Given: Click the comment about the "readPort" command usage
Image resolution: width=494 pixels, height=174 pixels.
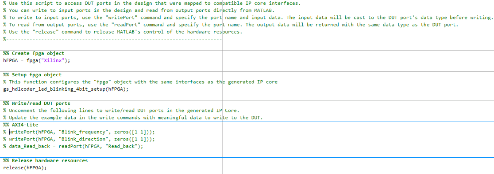Looking at the screenshot, I should pos(230,25).
